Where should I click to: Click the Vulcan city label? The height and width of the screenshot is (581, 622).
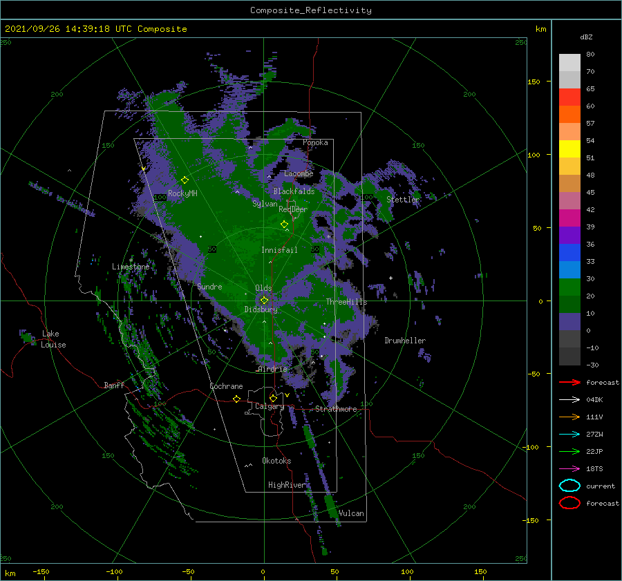pyautogui.click(x=351, y=513)
